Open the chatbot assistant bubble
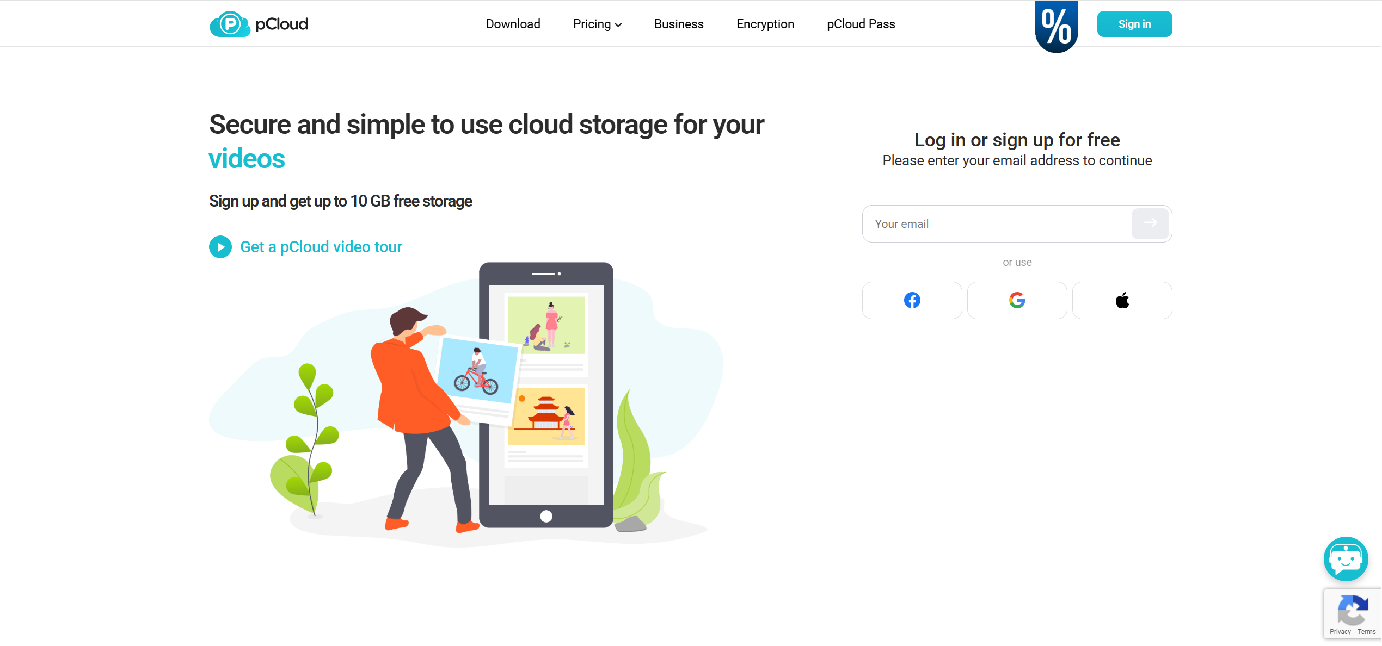Screen dimensions: 1382x646 point(1346,558)
